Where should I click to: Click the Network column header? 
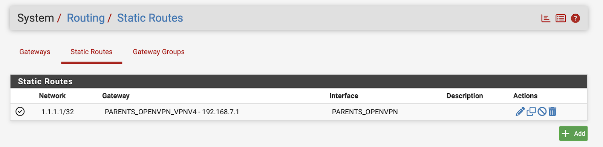52,96
